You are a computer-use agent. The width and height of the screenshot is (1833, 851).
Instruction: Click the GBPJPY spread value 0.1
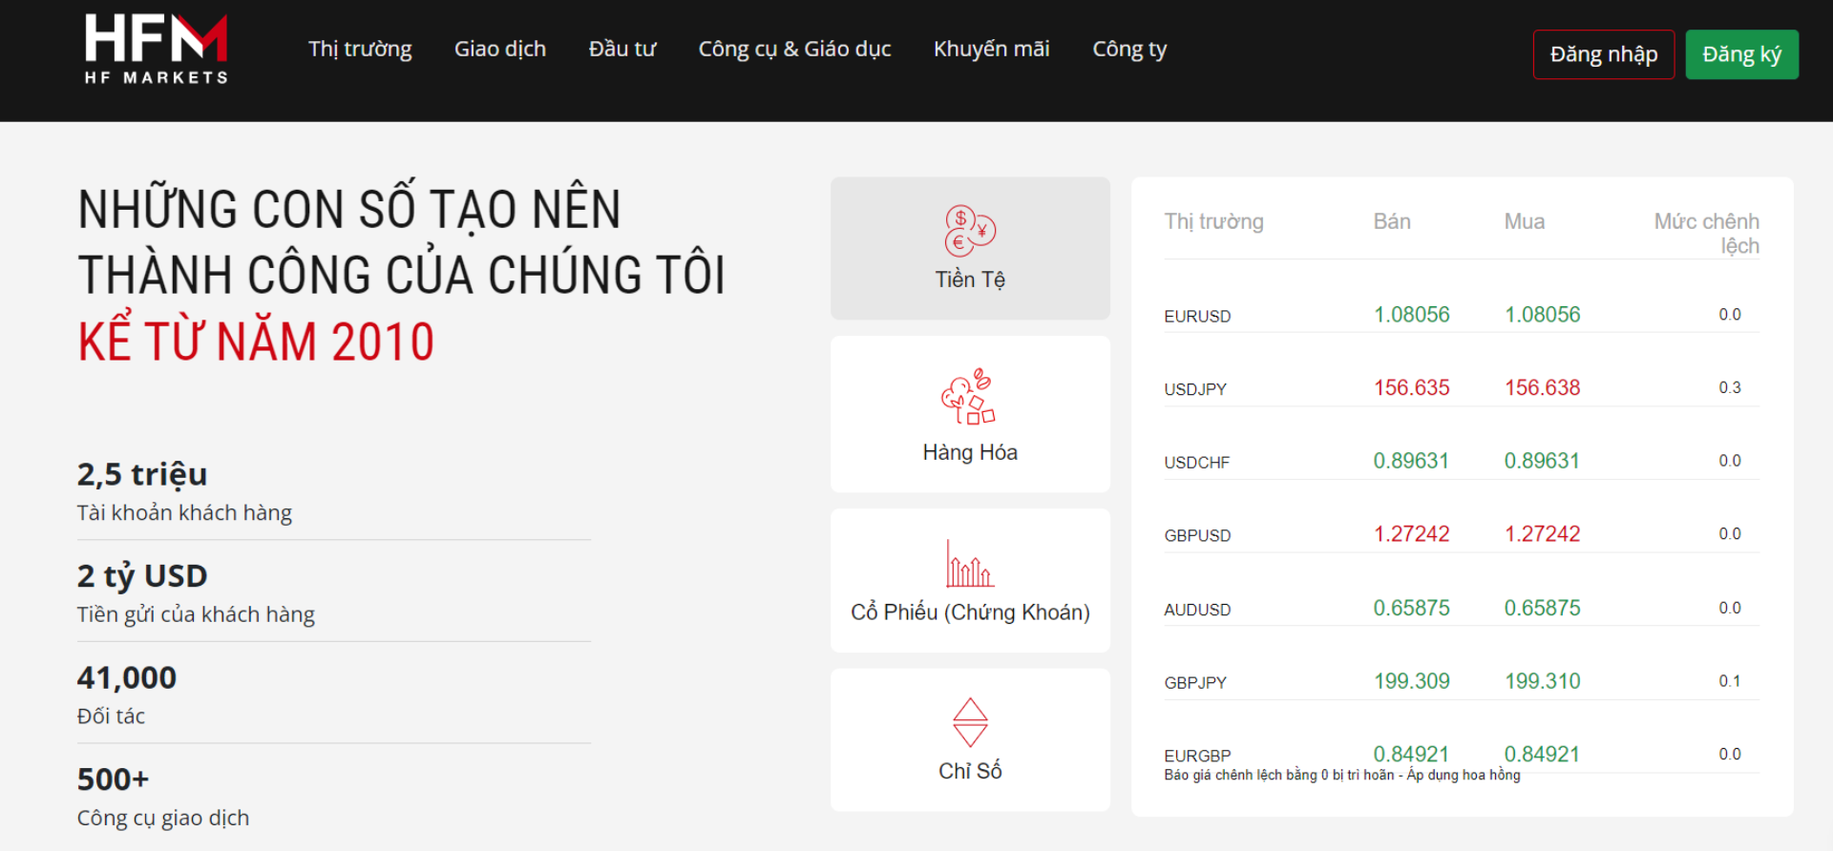pyautogui.click(x=1730, y=681)
